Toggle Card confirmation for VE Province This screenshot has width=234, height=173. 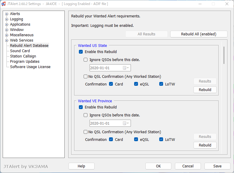(x=111, y=139)
